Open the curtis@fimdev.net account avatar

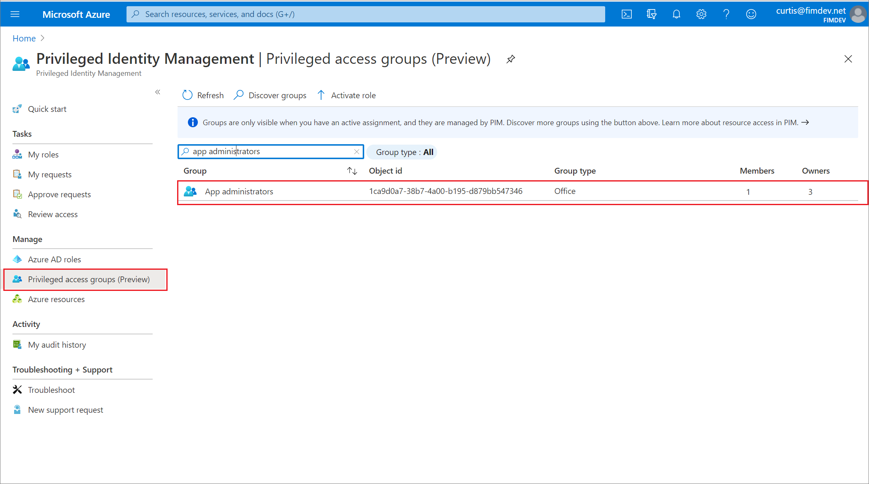pyautogui.click(x=858, y=15)
